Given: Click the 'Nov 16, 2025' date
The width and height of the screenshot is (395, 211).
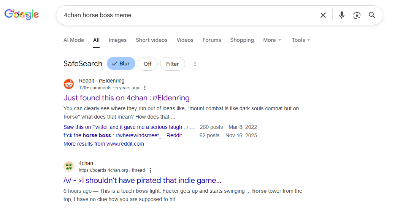Looking at the screenshot, I should click(x=241, y=135).
